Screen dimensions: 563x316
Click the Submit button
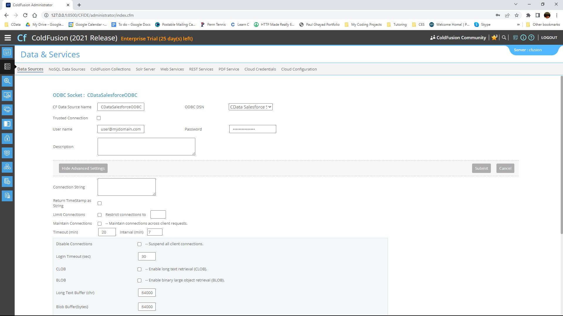[481, 168]
